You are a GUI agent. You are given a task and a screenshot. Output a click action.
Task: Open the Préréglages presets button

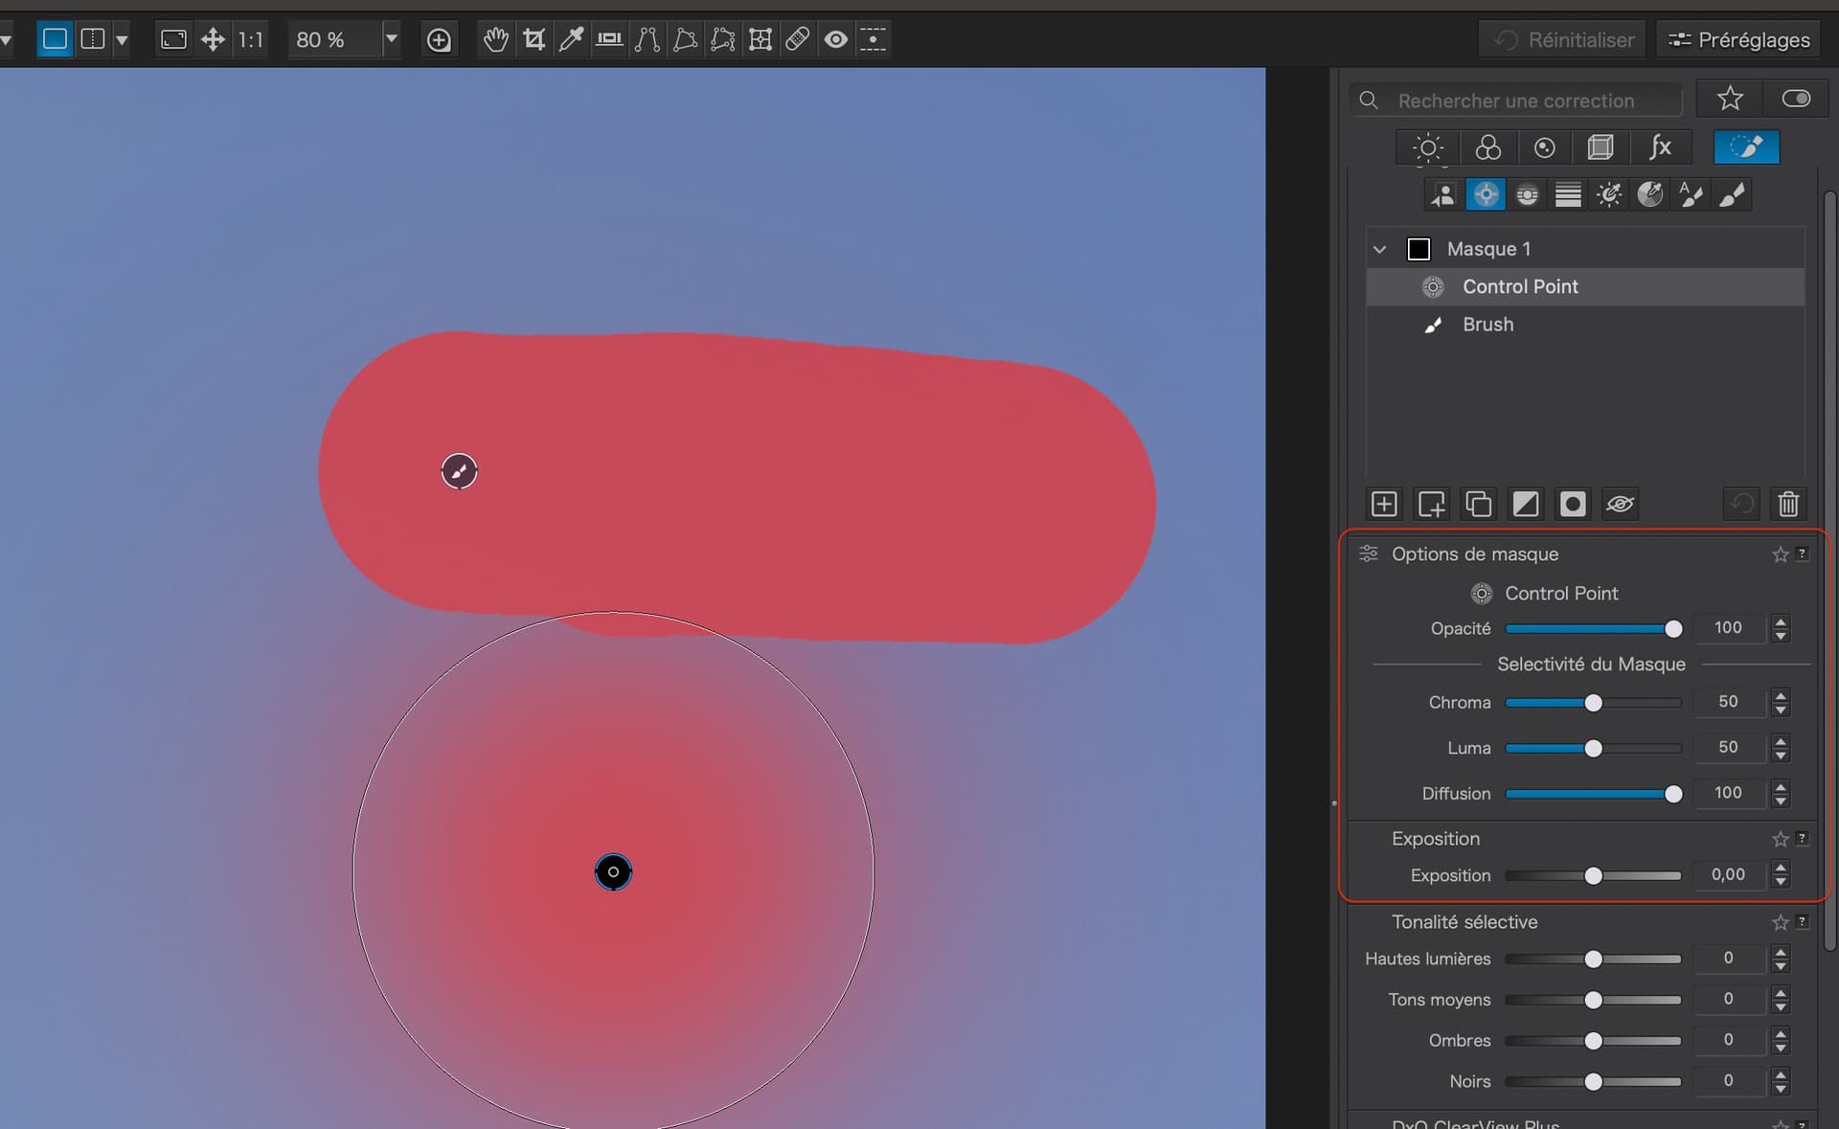coord(1738,39)
